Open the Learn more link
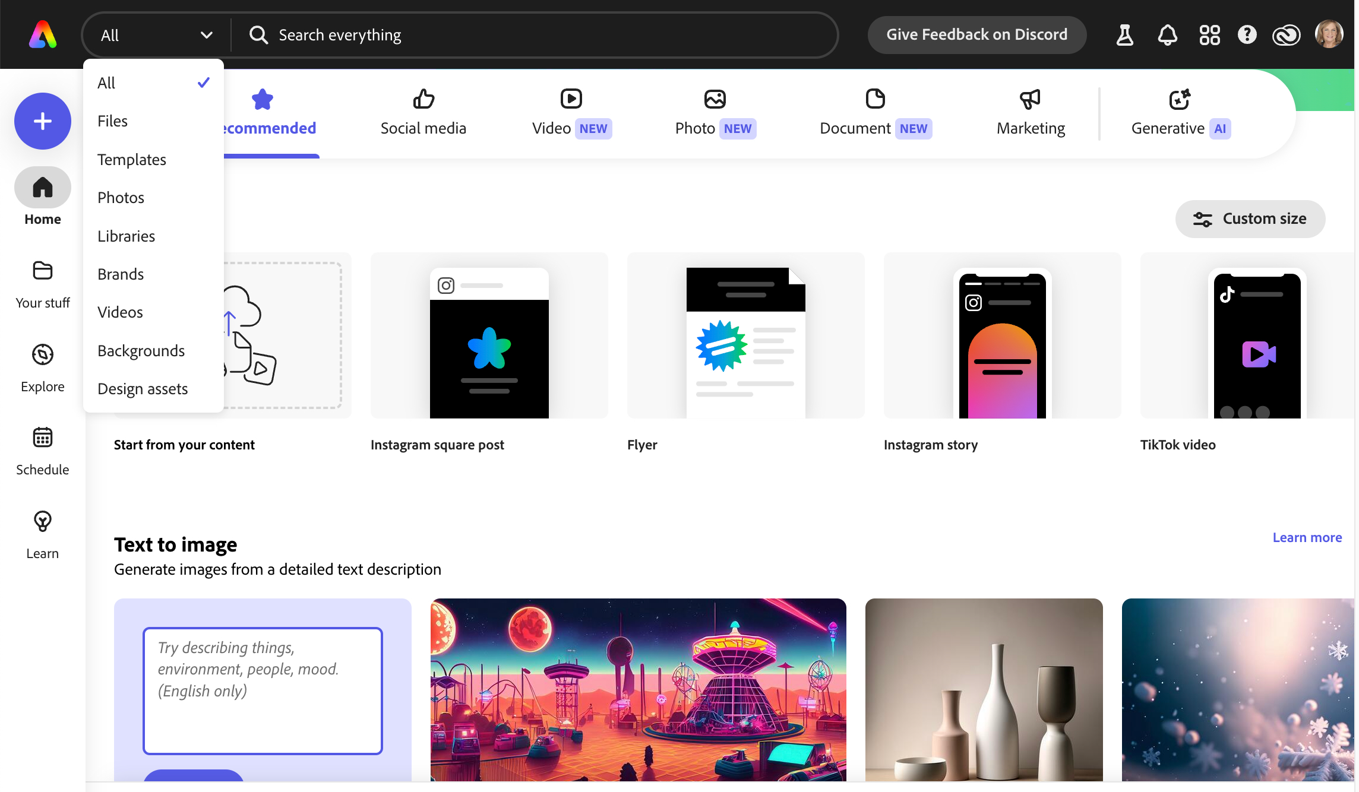Viewport: 1359px width, 792px height. [1307, 537]
